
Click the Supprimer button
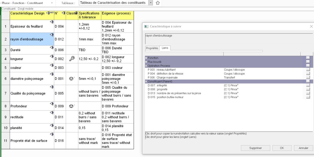(x=255, y=148)
